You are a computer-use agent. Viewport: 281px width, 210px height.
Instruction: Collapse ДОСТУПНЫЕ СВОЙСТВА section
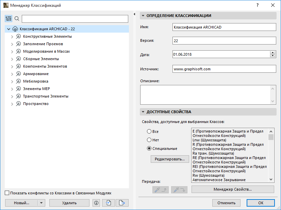click(143, 112)
